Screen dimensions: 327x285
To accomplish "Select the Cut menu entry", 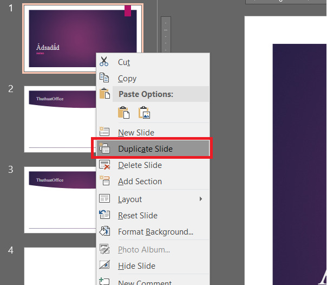I will 124,62.
